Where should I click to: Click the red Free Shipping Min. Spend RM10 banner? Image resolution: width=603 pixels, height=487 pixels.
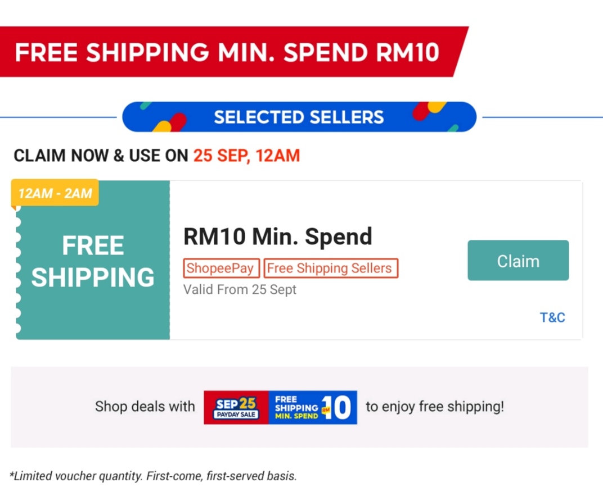[x=227, y=52]
